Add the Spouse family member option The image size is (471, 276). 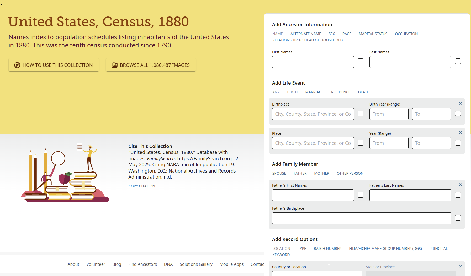(x=279, y=173)
